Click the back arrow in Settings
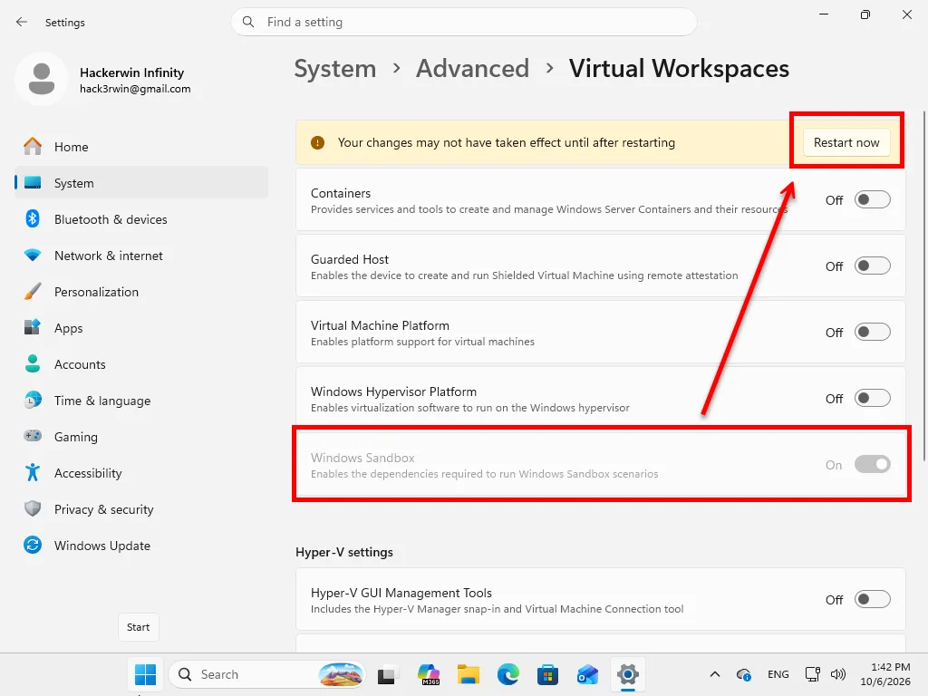928x696 pixels. [22, 22]
